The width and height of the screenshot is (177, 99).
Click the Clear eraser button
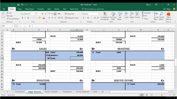pyautogui.click(x=145, y=19)
